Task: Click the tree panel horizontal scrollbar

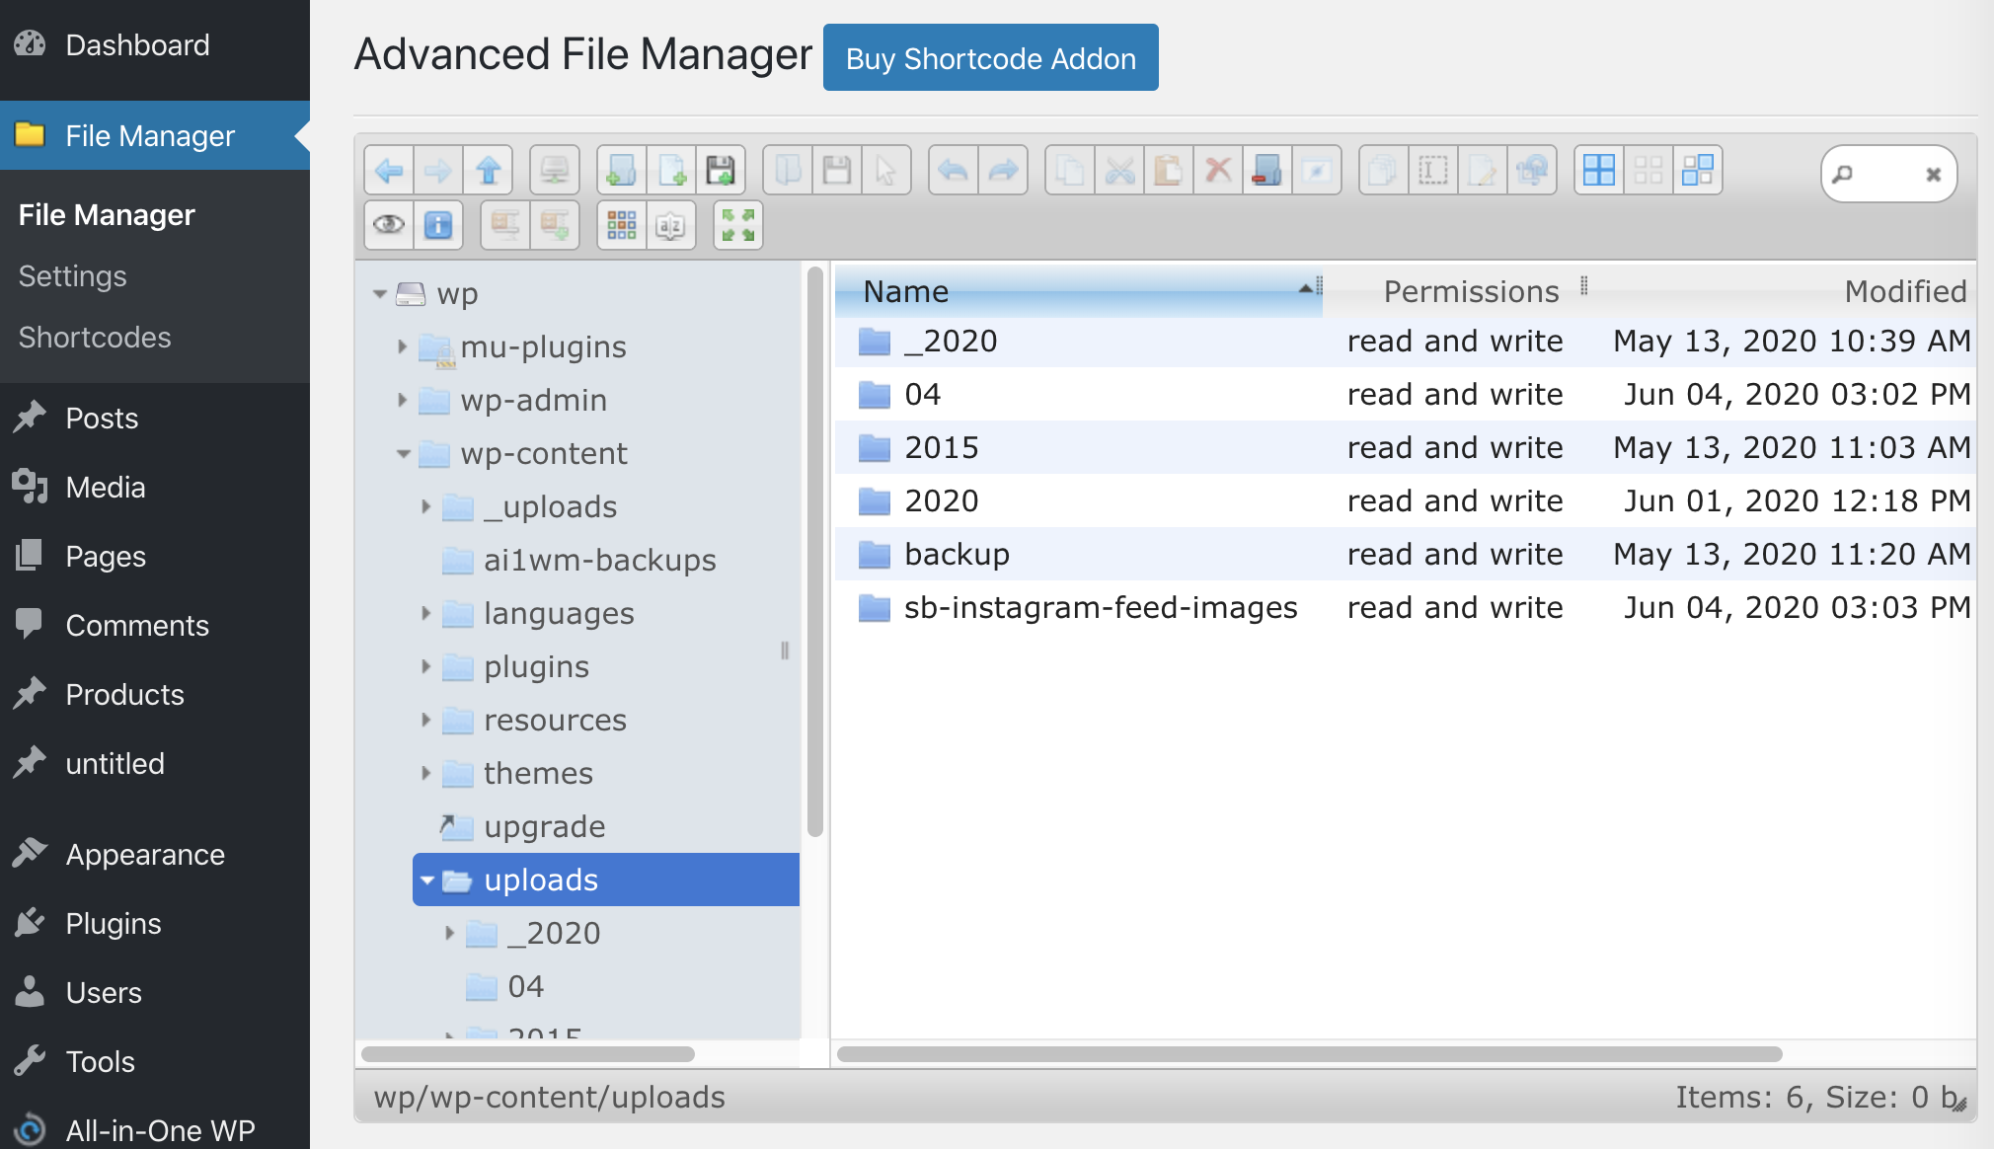Action: tap(528, 1054)
